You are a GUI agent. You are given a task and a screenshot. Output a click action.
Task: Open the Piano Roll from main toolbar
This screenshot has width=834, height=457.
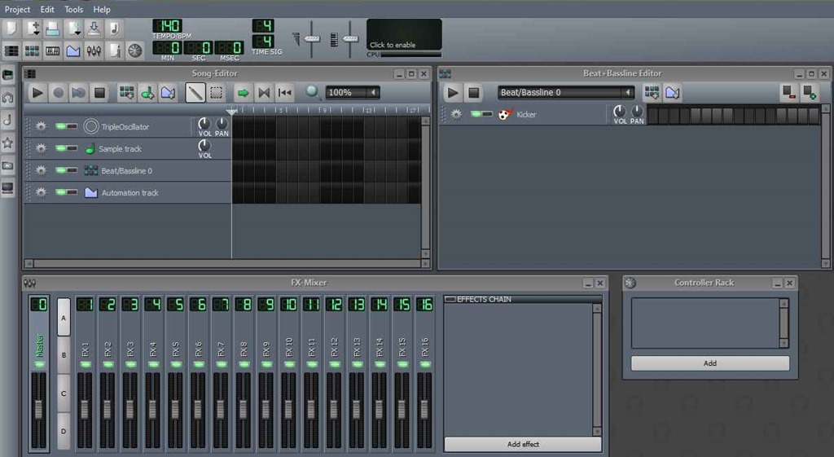(x=52, y=51)
